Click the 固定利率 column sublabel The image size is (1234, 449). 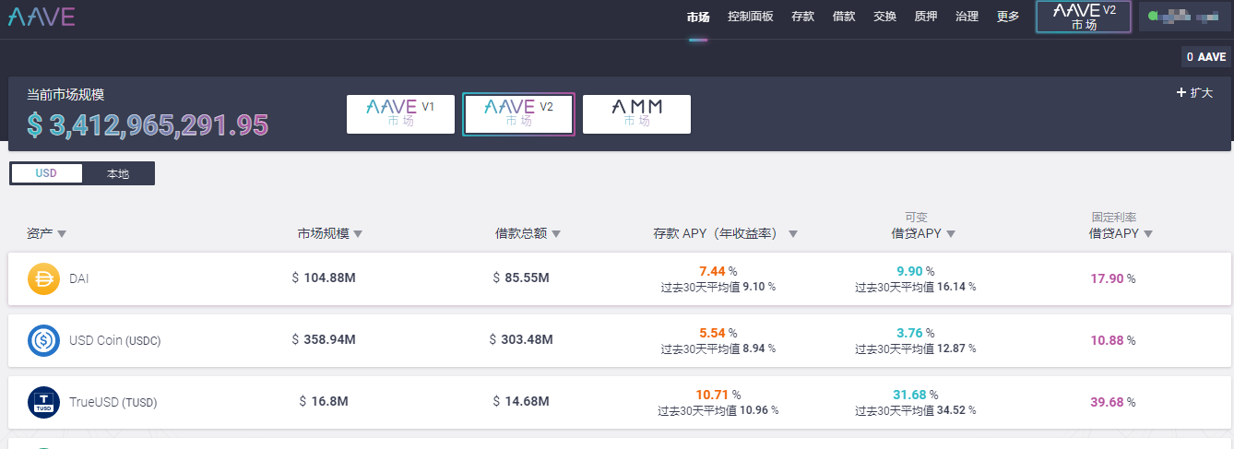click(1112, 218)
